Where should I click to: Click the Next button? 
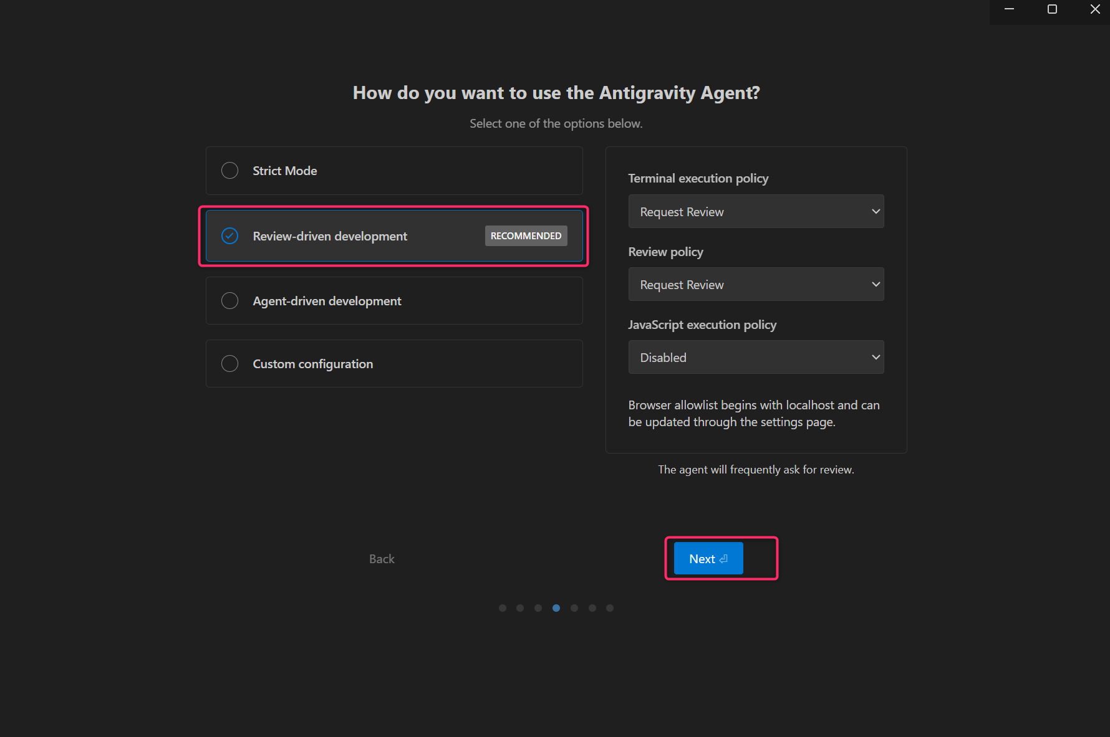coord(708,559)
